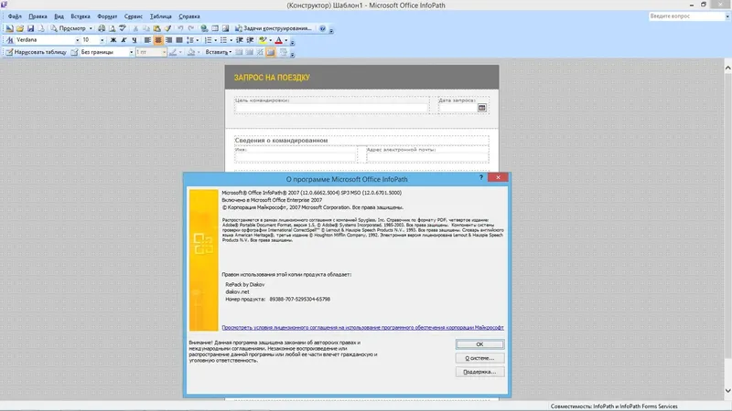Click the vertical scrollbar down arrow
Viewport: 732px width, 411px height.
click(x=727, y=391)
